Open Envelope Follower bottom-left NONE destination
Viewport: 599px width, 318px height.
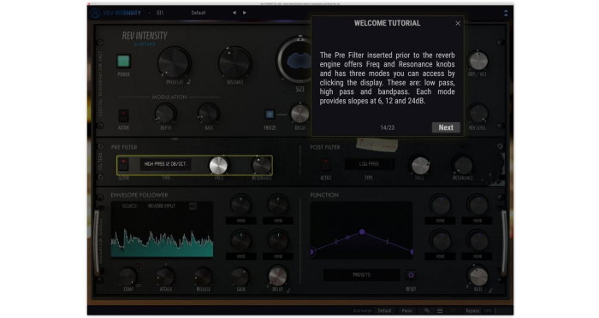click(240, 256)
